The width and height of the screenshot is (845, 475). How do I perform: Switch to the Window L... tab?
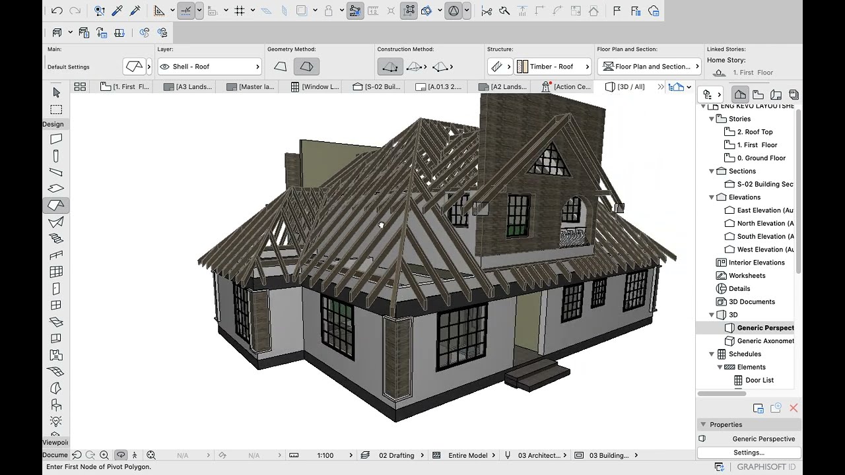click(315, 86)
